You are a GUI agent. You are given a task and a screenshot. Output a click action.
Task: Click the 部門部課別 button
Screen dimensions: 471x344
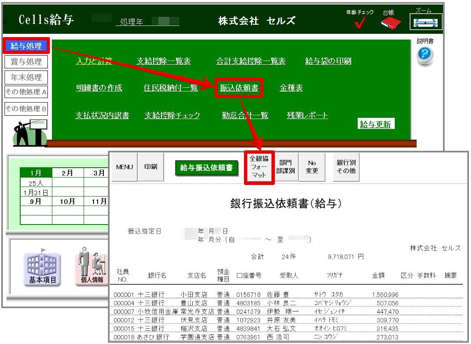coord(286,167)
